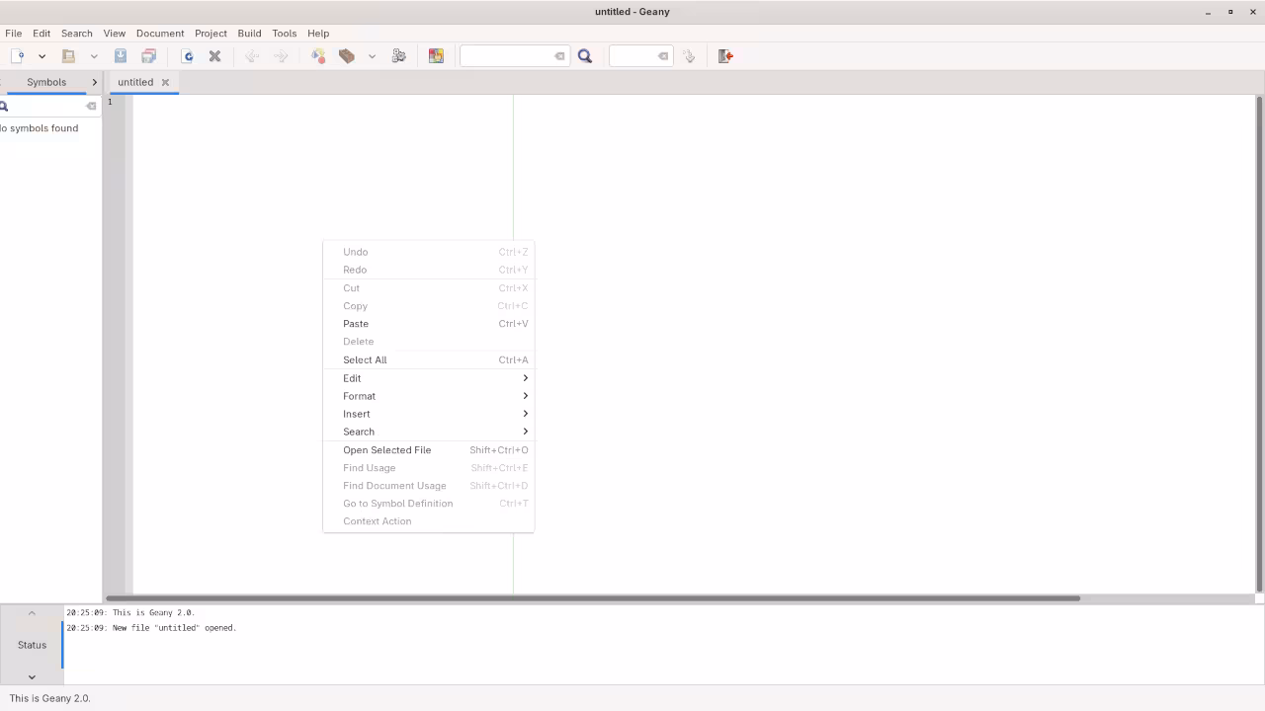Viewport: 1265px width, 711px height.
Task: Show next sidebar tab with right chevron
Action: point(95,82)
